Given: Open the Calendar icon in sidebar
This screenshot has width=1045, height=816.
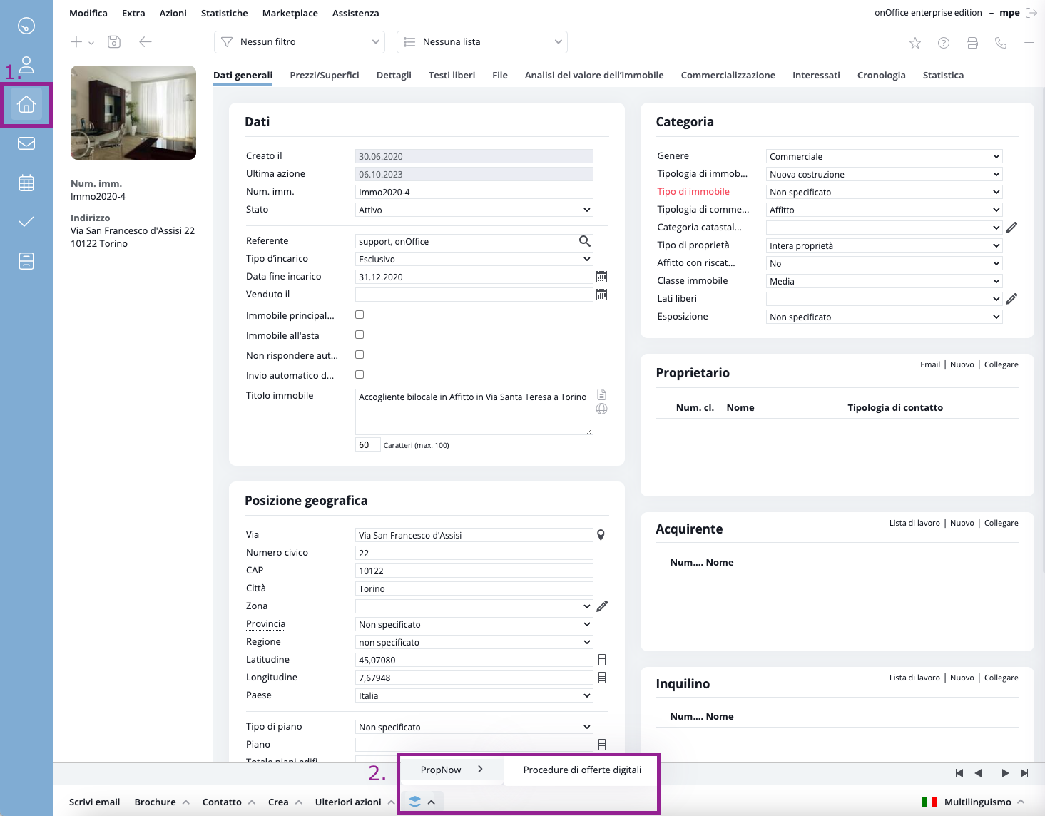Looking at the screenshot, I should tap(26, 183).
